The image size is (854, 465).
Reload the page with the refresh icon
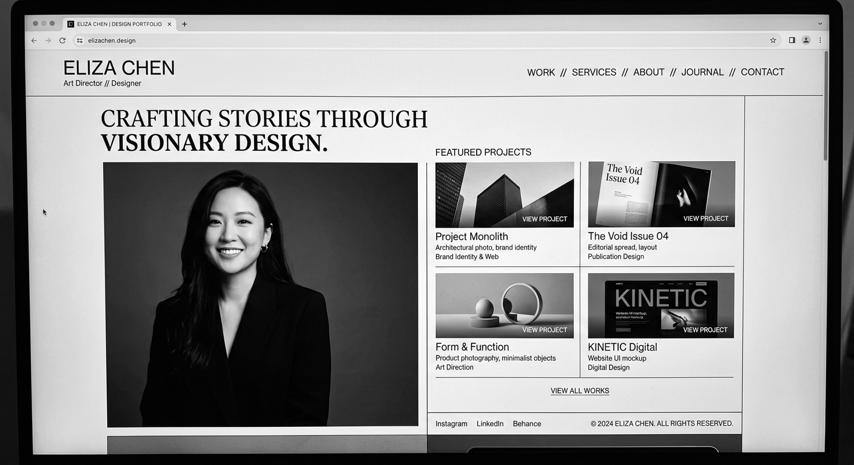62,41
